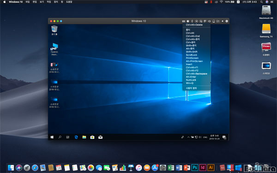
Task: Open the 도움말 menu in menu bar
Action: pos(69,2)
